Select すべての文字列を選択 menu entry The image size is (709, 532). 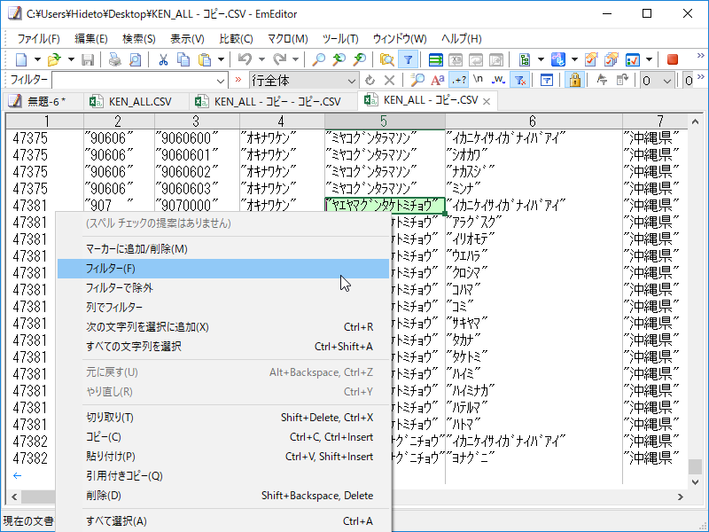[x=223, y=347]
